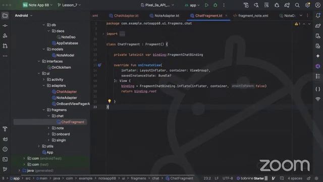Open OnBoardViewPagerA file in tree
Viewport: 323px width, 182px height.
coord(71,104)
